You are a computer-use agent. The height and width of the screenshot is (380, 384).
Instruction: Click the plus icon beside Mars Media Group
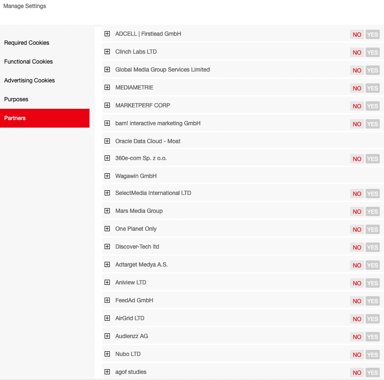tap(107, 211)
